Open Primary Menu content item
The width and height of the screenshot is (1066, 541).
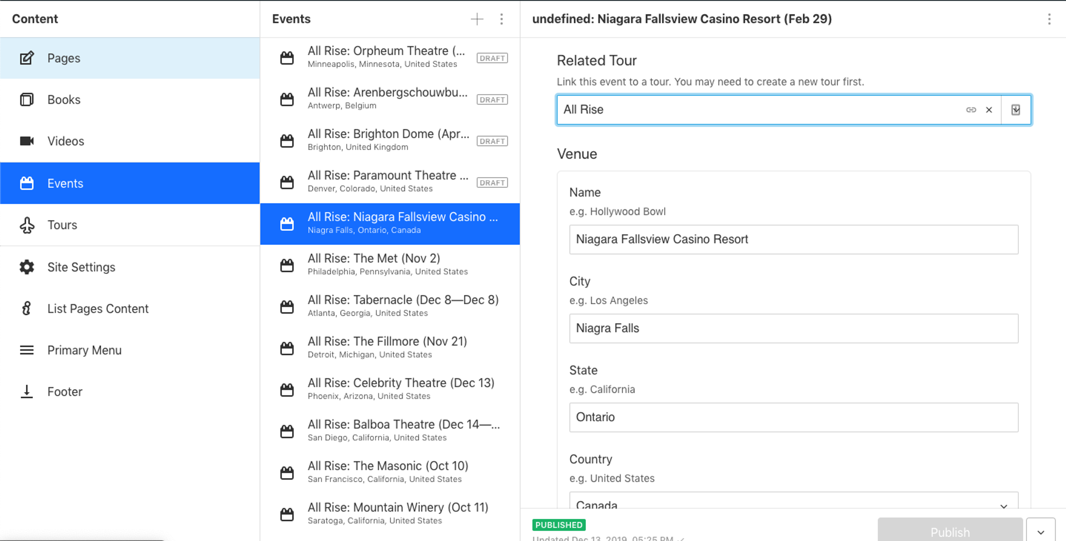point(84,350)
